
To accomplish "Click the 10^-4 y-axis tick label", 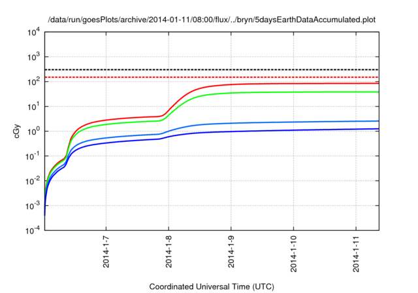I will click(33, 230).
